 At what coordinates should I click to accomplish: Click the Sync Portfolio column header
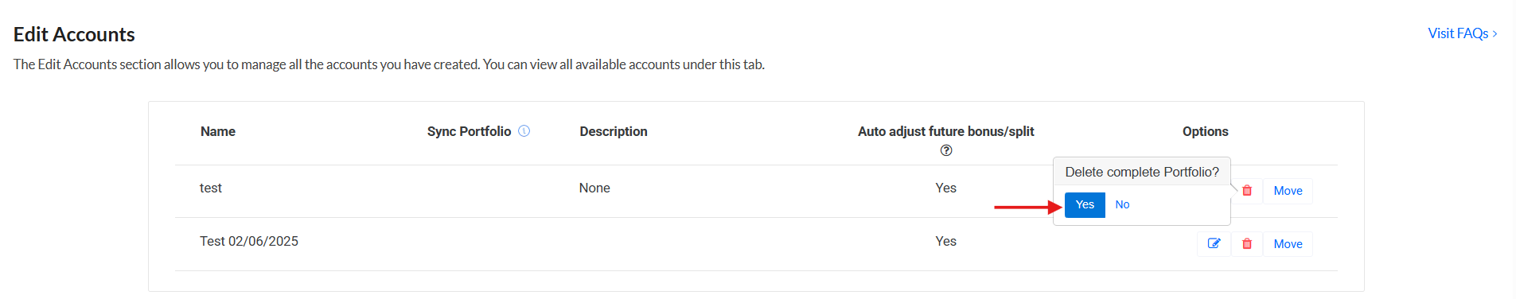(469, 131)
